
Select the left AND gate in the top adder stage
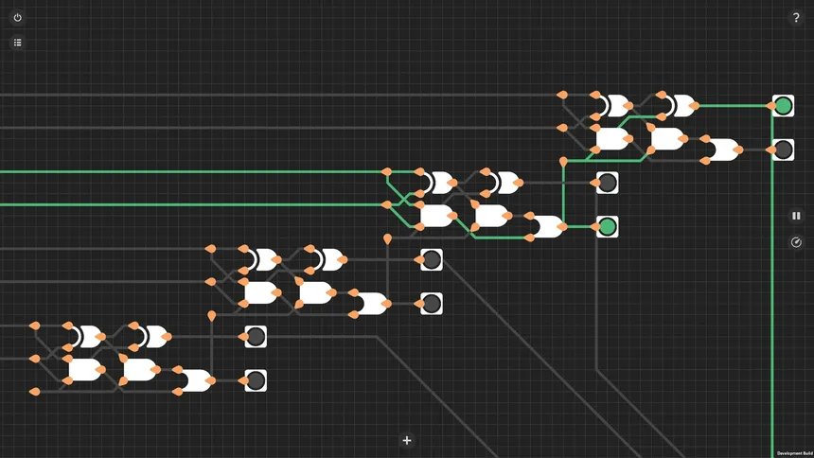click(x=612, y=139)
